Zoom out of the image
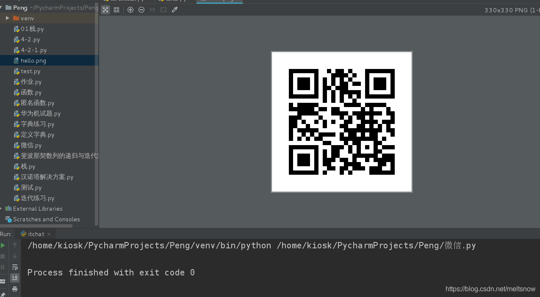Image resolution: width=540 pixels, height=297 pixels. click(141, 10)
